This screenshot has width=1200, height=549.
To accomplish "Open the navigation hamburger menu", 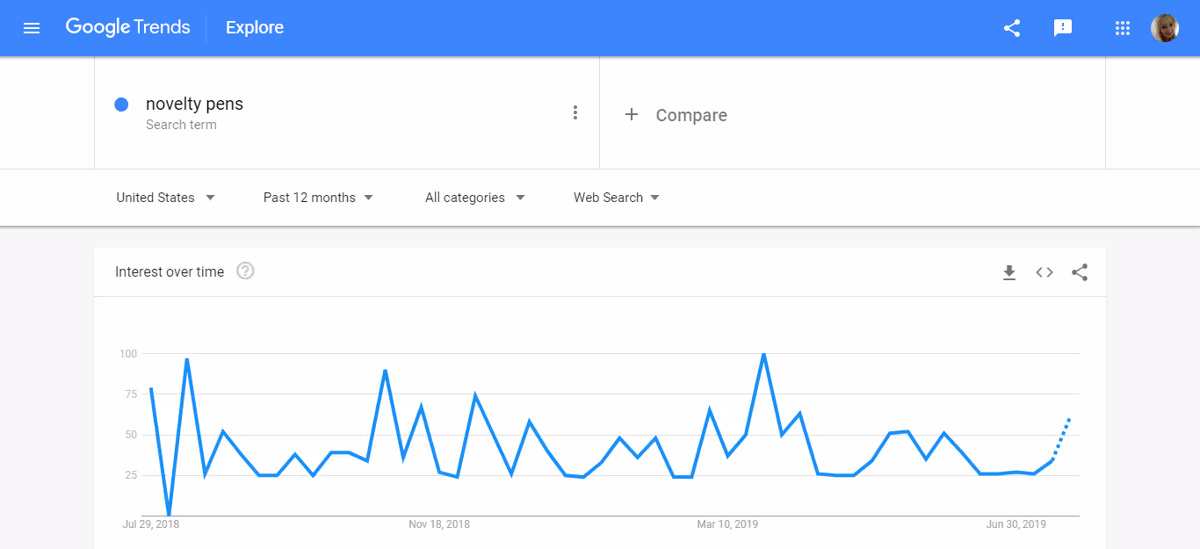I will 32,27.
